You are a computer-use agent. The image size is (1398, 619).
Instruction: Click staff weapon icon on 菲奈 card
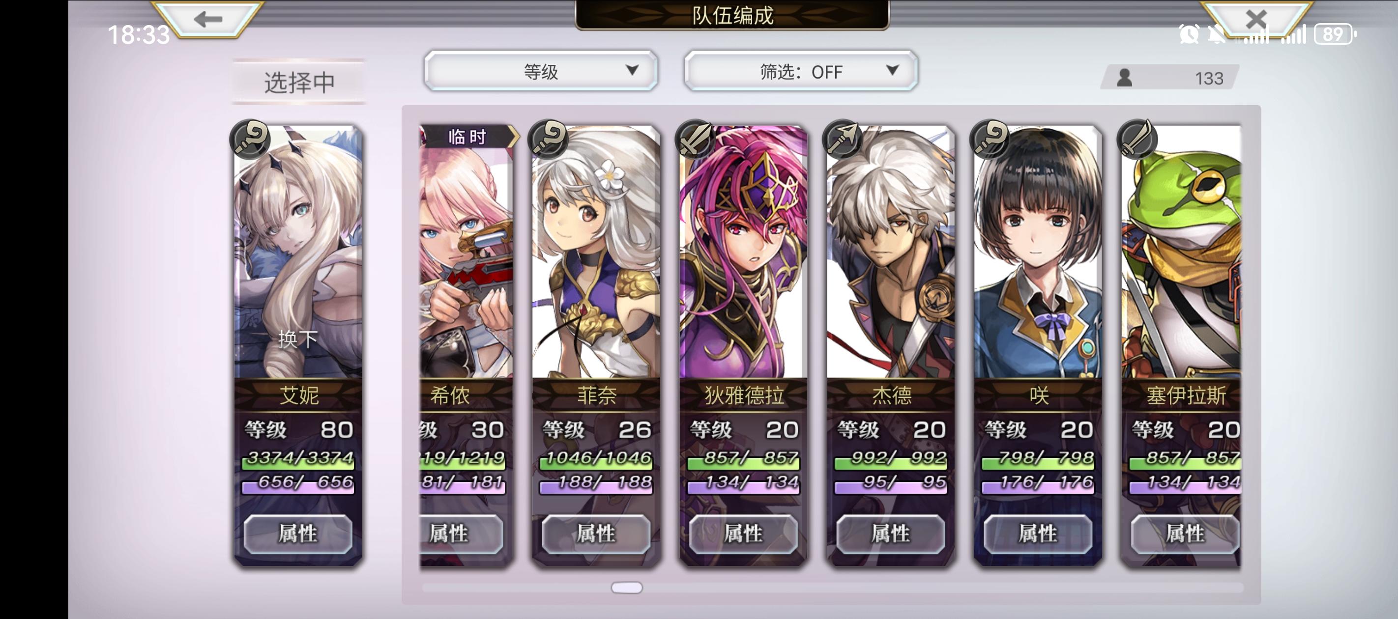(x=548, y=139)
